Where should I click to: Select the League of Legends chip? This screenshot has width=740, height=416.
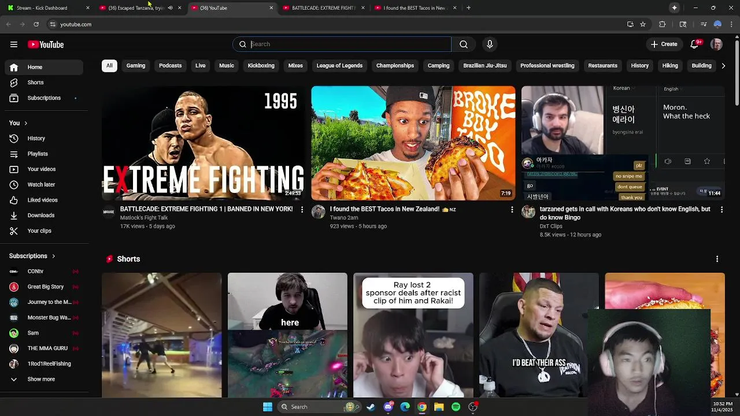click(x=339, y=66)
